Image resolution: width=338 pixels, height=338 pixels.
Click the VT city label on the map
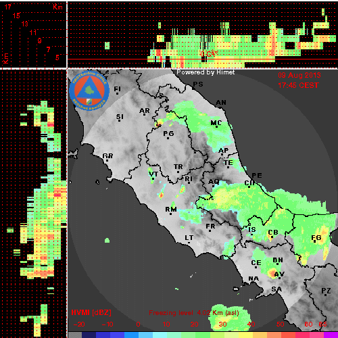pyautogui.click(x=153, y=174)
